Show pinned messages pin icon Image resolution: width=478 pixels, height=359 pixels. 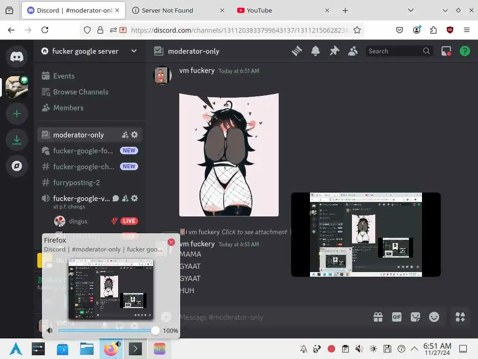[x=334, y=51]
